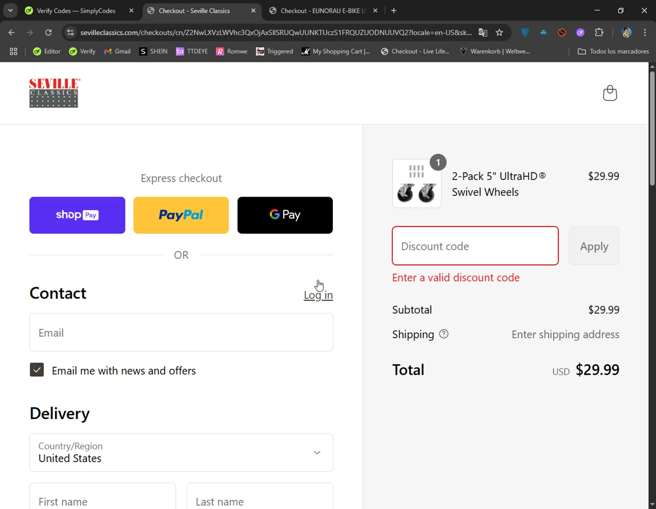The width and height of the screenshot is (656, 509).
Task: Pay using Google Pay button
Action: 285,215
